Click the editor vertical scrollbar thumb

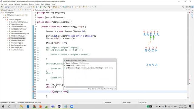188,49
